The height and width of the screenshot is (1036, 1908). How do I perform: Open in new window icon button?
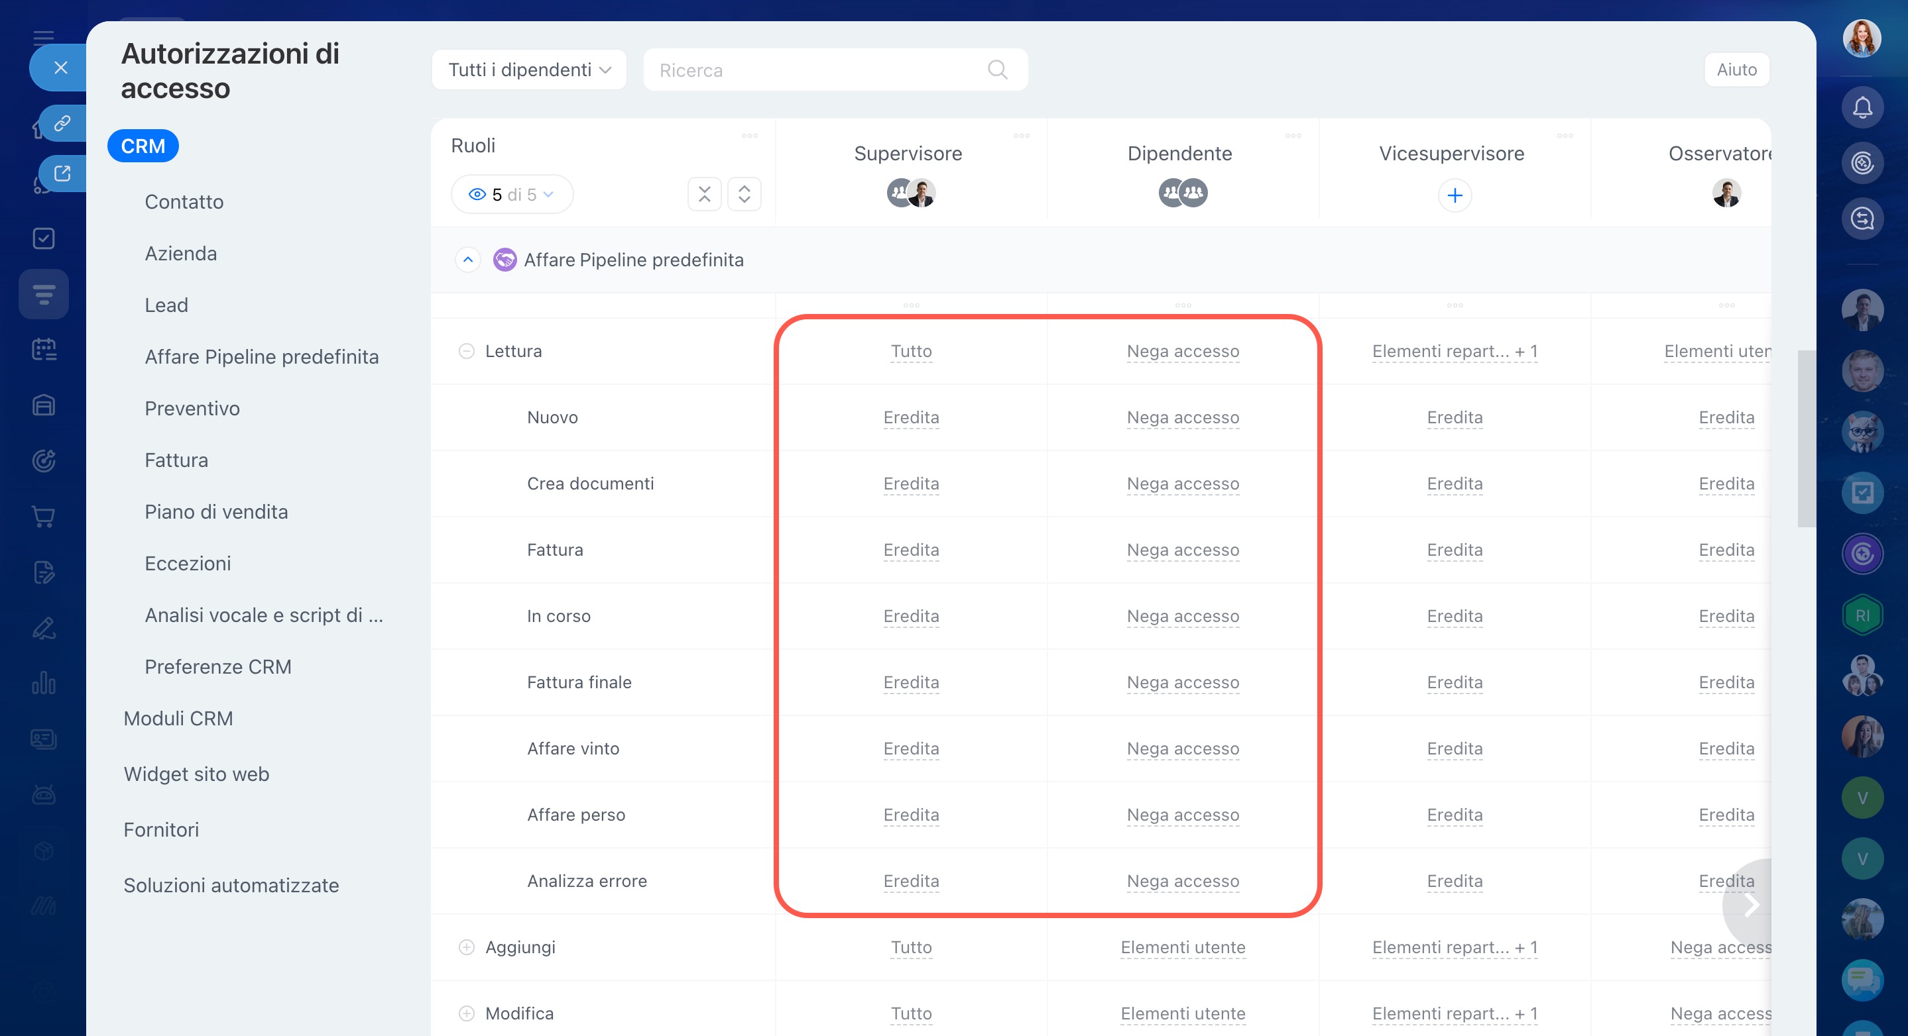tap(62, 173)
